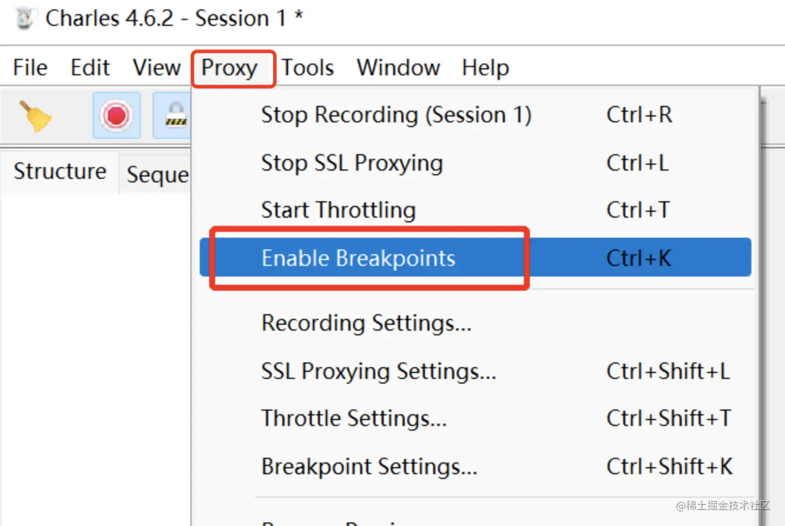Viewport: 785px width, 526px height.
Task: Choose Stop SSL Proxying
Action: [x=352, y=163]
